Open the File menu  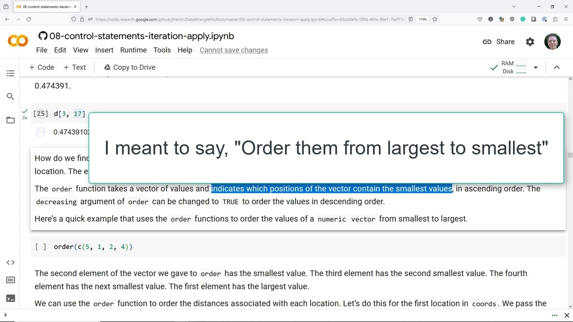tap(42, 50)
